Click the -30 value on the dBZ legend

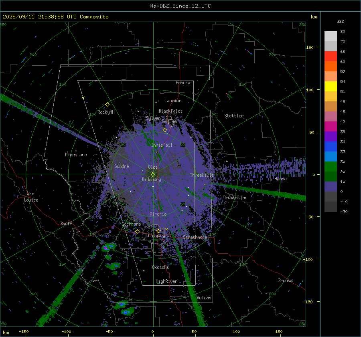(344, 212)
